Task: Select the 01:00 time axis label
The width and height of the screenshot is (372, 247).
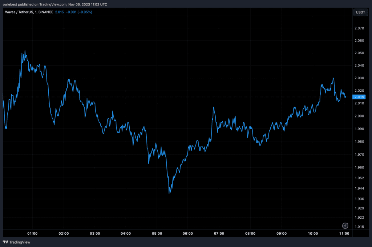Action: [x=32, y=233]
